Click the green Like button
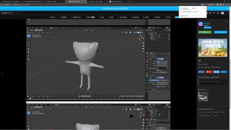The image size is (231, 130). click(x=205, y=32)
